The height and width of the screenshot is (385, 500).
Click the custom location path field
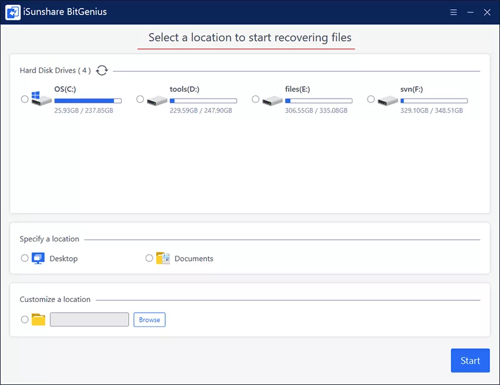tap(89, 319)
